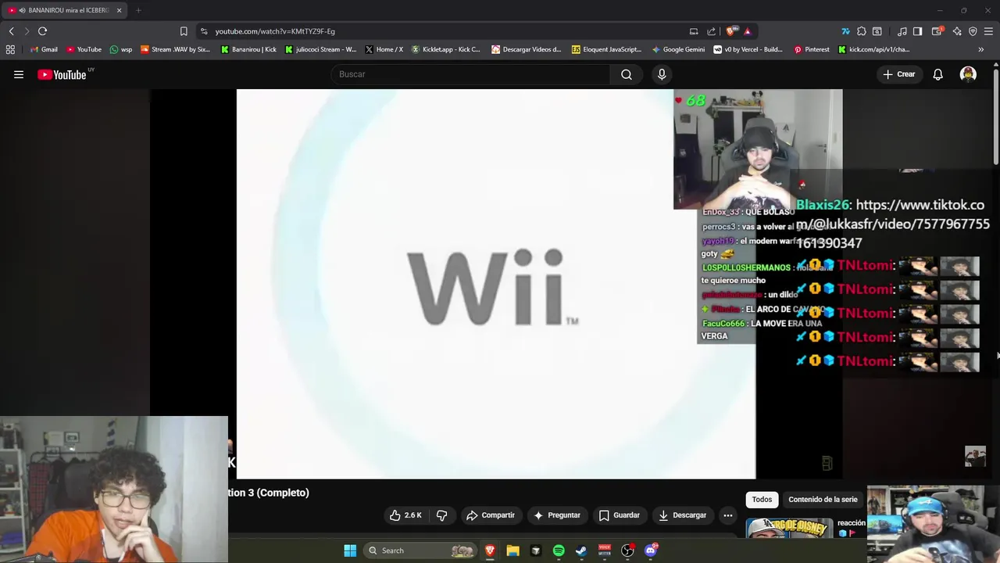Open the apps grid in bookmarks bar
The image size is (1000, 563).
click(x=10, y=49)
